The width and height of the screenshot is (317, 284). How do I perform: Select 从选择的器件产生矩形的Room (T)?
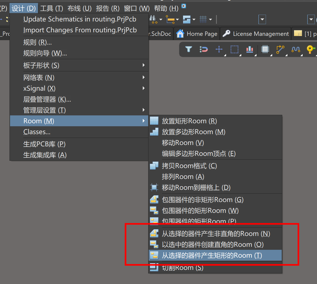tap(212, 255)
